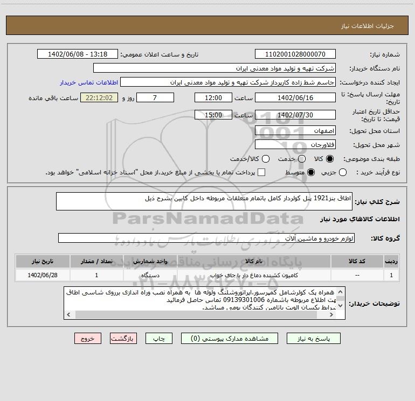The height and width of the screenshot is (401, 415).
Task: Click the ردیف column header
Action: pos(391,262)
